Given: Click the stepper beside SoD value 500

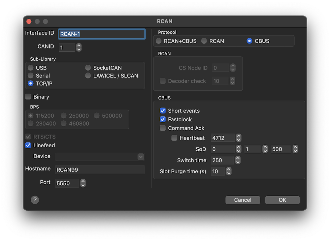Looking at the screenshot, I should click(295, 149).
